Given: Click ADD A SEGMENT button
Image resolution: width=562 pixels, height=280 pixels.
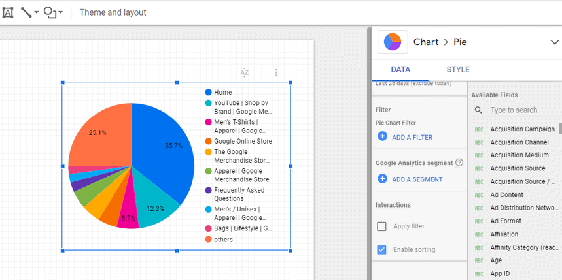Looking at the screenshot, I should pyautogui.click(x=417, y=179).
